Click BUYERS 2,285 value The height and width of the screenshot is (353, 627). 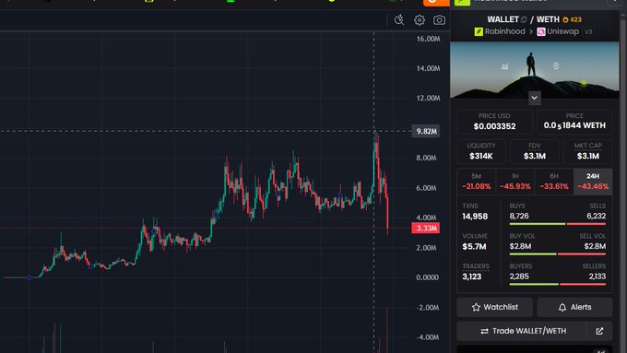click(x=519, y=277)
